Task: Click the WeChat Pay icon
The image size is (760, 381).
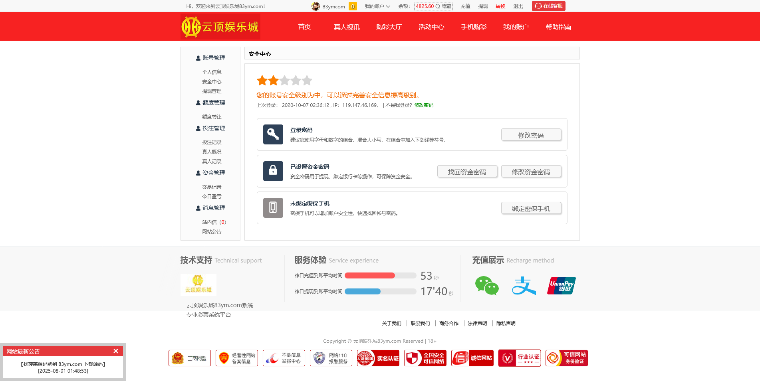Action: click(487, 286)
